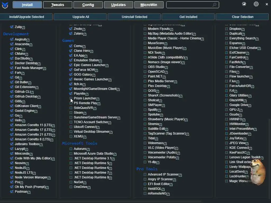Open the Config tab
The width and height of the screenshot is (271, 203).
(88, 5)
